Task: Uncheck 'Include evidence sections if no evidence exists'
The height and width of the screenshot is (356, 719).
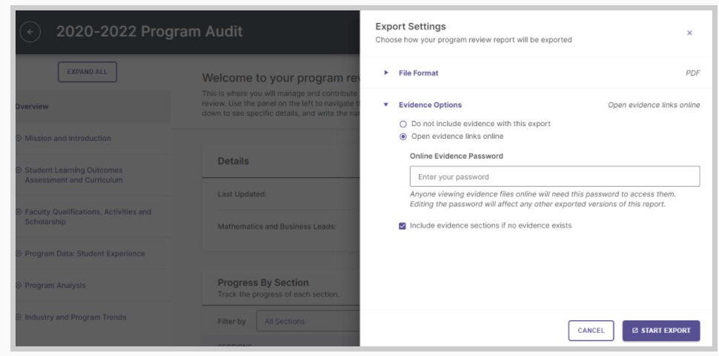Action: [x=402, y=225]
